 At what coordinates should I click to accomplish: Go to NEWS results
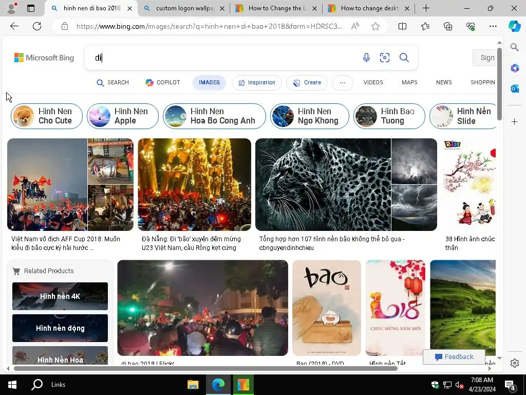(444, 83)
